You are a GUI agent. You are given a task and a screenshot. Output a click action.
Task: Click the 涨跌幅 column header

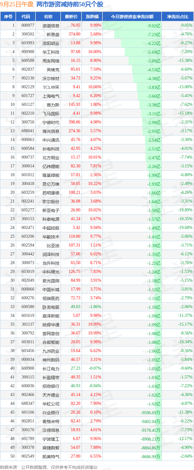pyautogui.click(x=92, y=17)
